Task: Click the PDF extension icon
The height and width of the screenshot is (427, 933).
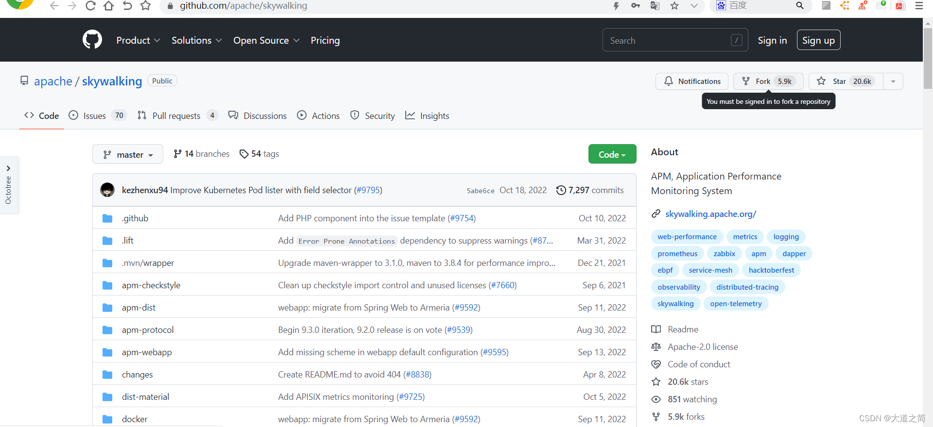Action: pyautogui.click(x=900, y=6)
